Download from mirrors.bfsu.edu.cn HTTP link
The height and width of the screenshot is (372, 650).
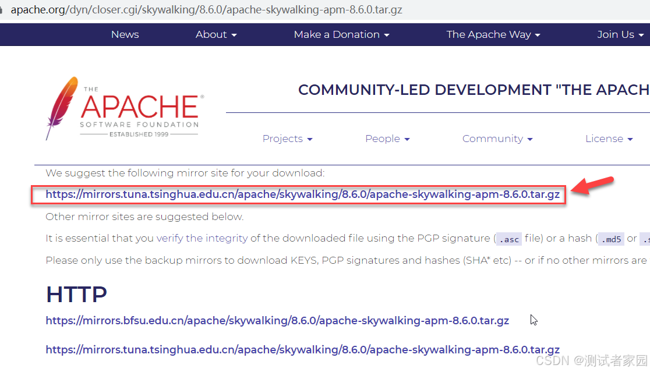277,321
